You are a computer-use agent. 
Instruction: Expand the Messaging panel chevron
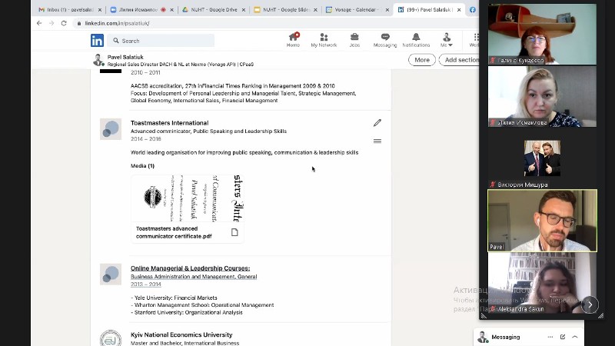click(575, 337)
